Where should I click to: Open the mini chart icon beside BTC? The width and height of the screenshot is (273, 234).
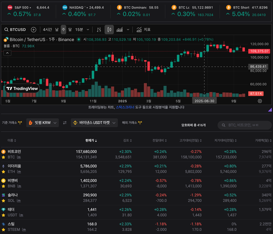click(x=20, y=157)
